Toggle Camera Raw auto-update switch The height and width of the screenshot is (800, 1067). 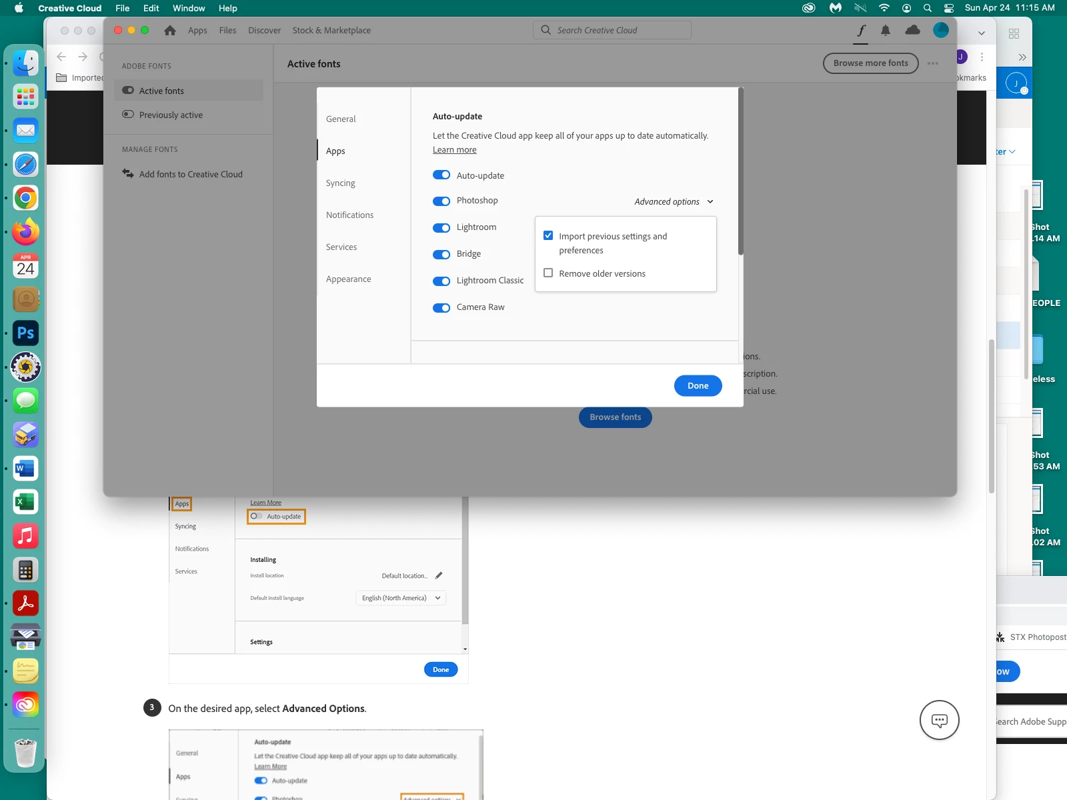pyautogui.click(x=441, y=308)
